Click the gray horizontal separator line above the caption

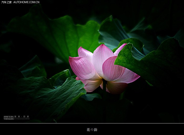coord(92,123)
